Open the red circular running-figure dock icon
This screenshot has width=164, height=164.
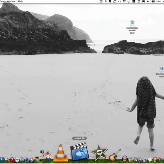point(12,160)
